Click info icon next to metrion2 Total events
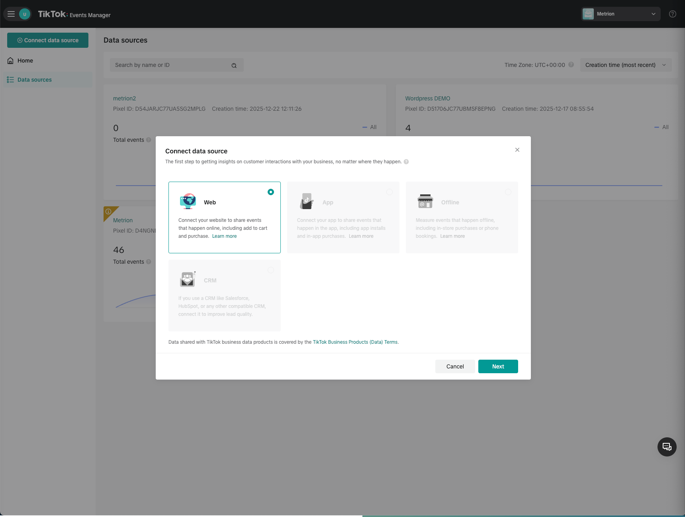Image resolution: width=685 pixels, height=517 pixels. click(x=149, y=140)
